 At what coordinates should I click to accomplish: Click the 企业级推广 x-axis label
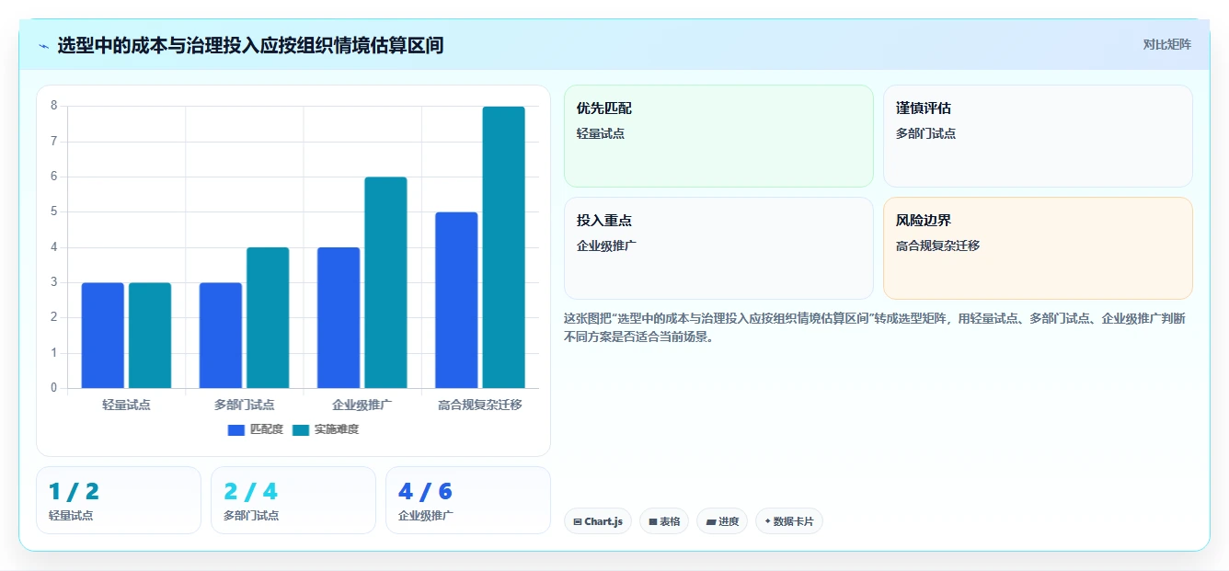[362, 405]
